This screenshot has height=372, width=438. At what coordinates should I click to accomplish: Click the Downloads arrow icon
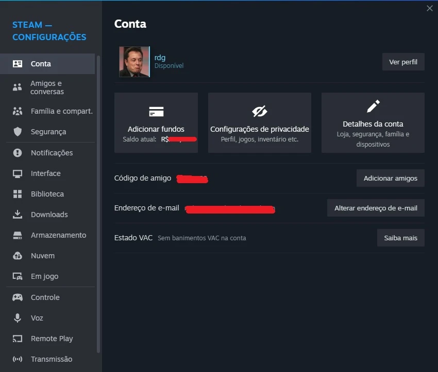pyautogui.click(x=18, y=215)
